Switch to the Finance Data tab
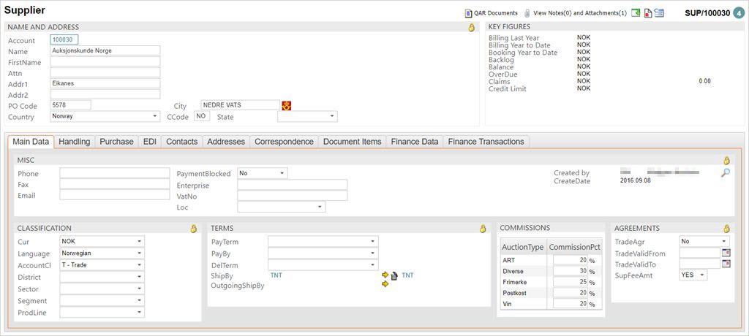749x336 pixels. click(x=414, y=142)
